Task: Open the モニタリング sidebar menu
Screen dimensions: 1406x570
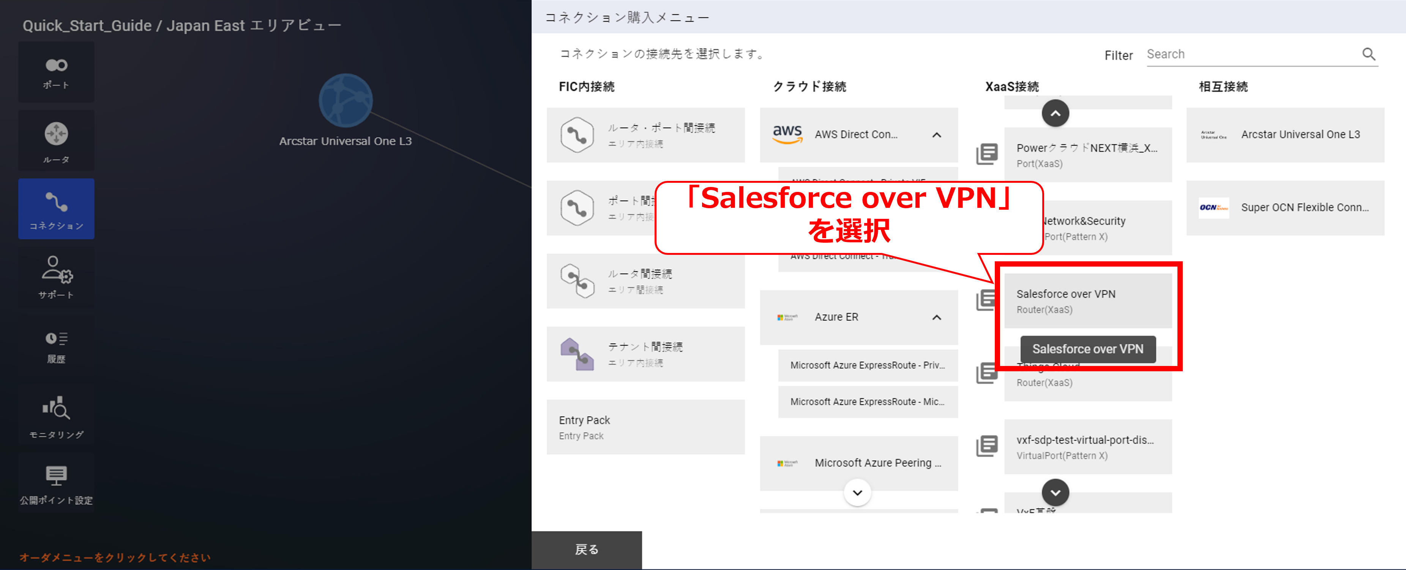Action: 56,414
